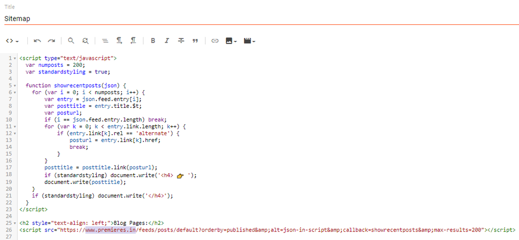Toggle Bold formatting
519x240 pixels.
153,41
